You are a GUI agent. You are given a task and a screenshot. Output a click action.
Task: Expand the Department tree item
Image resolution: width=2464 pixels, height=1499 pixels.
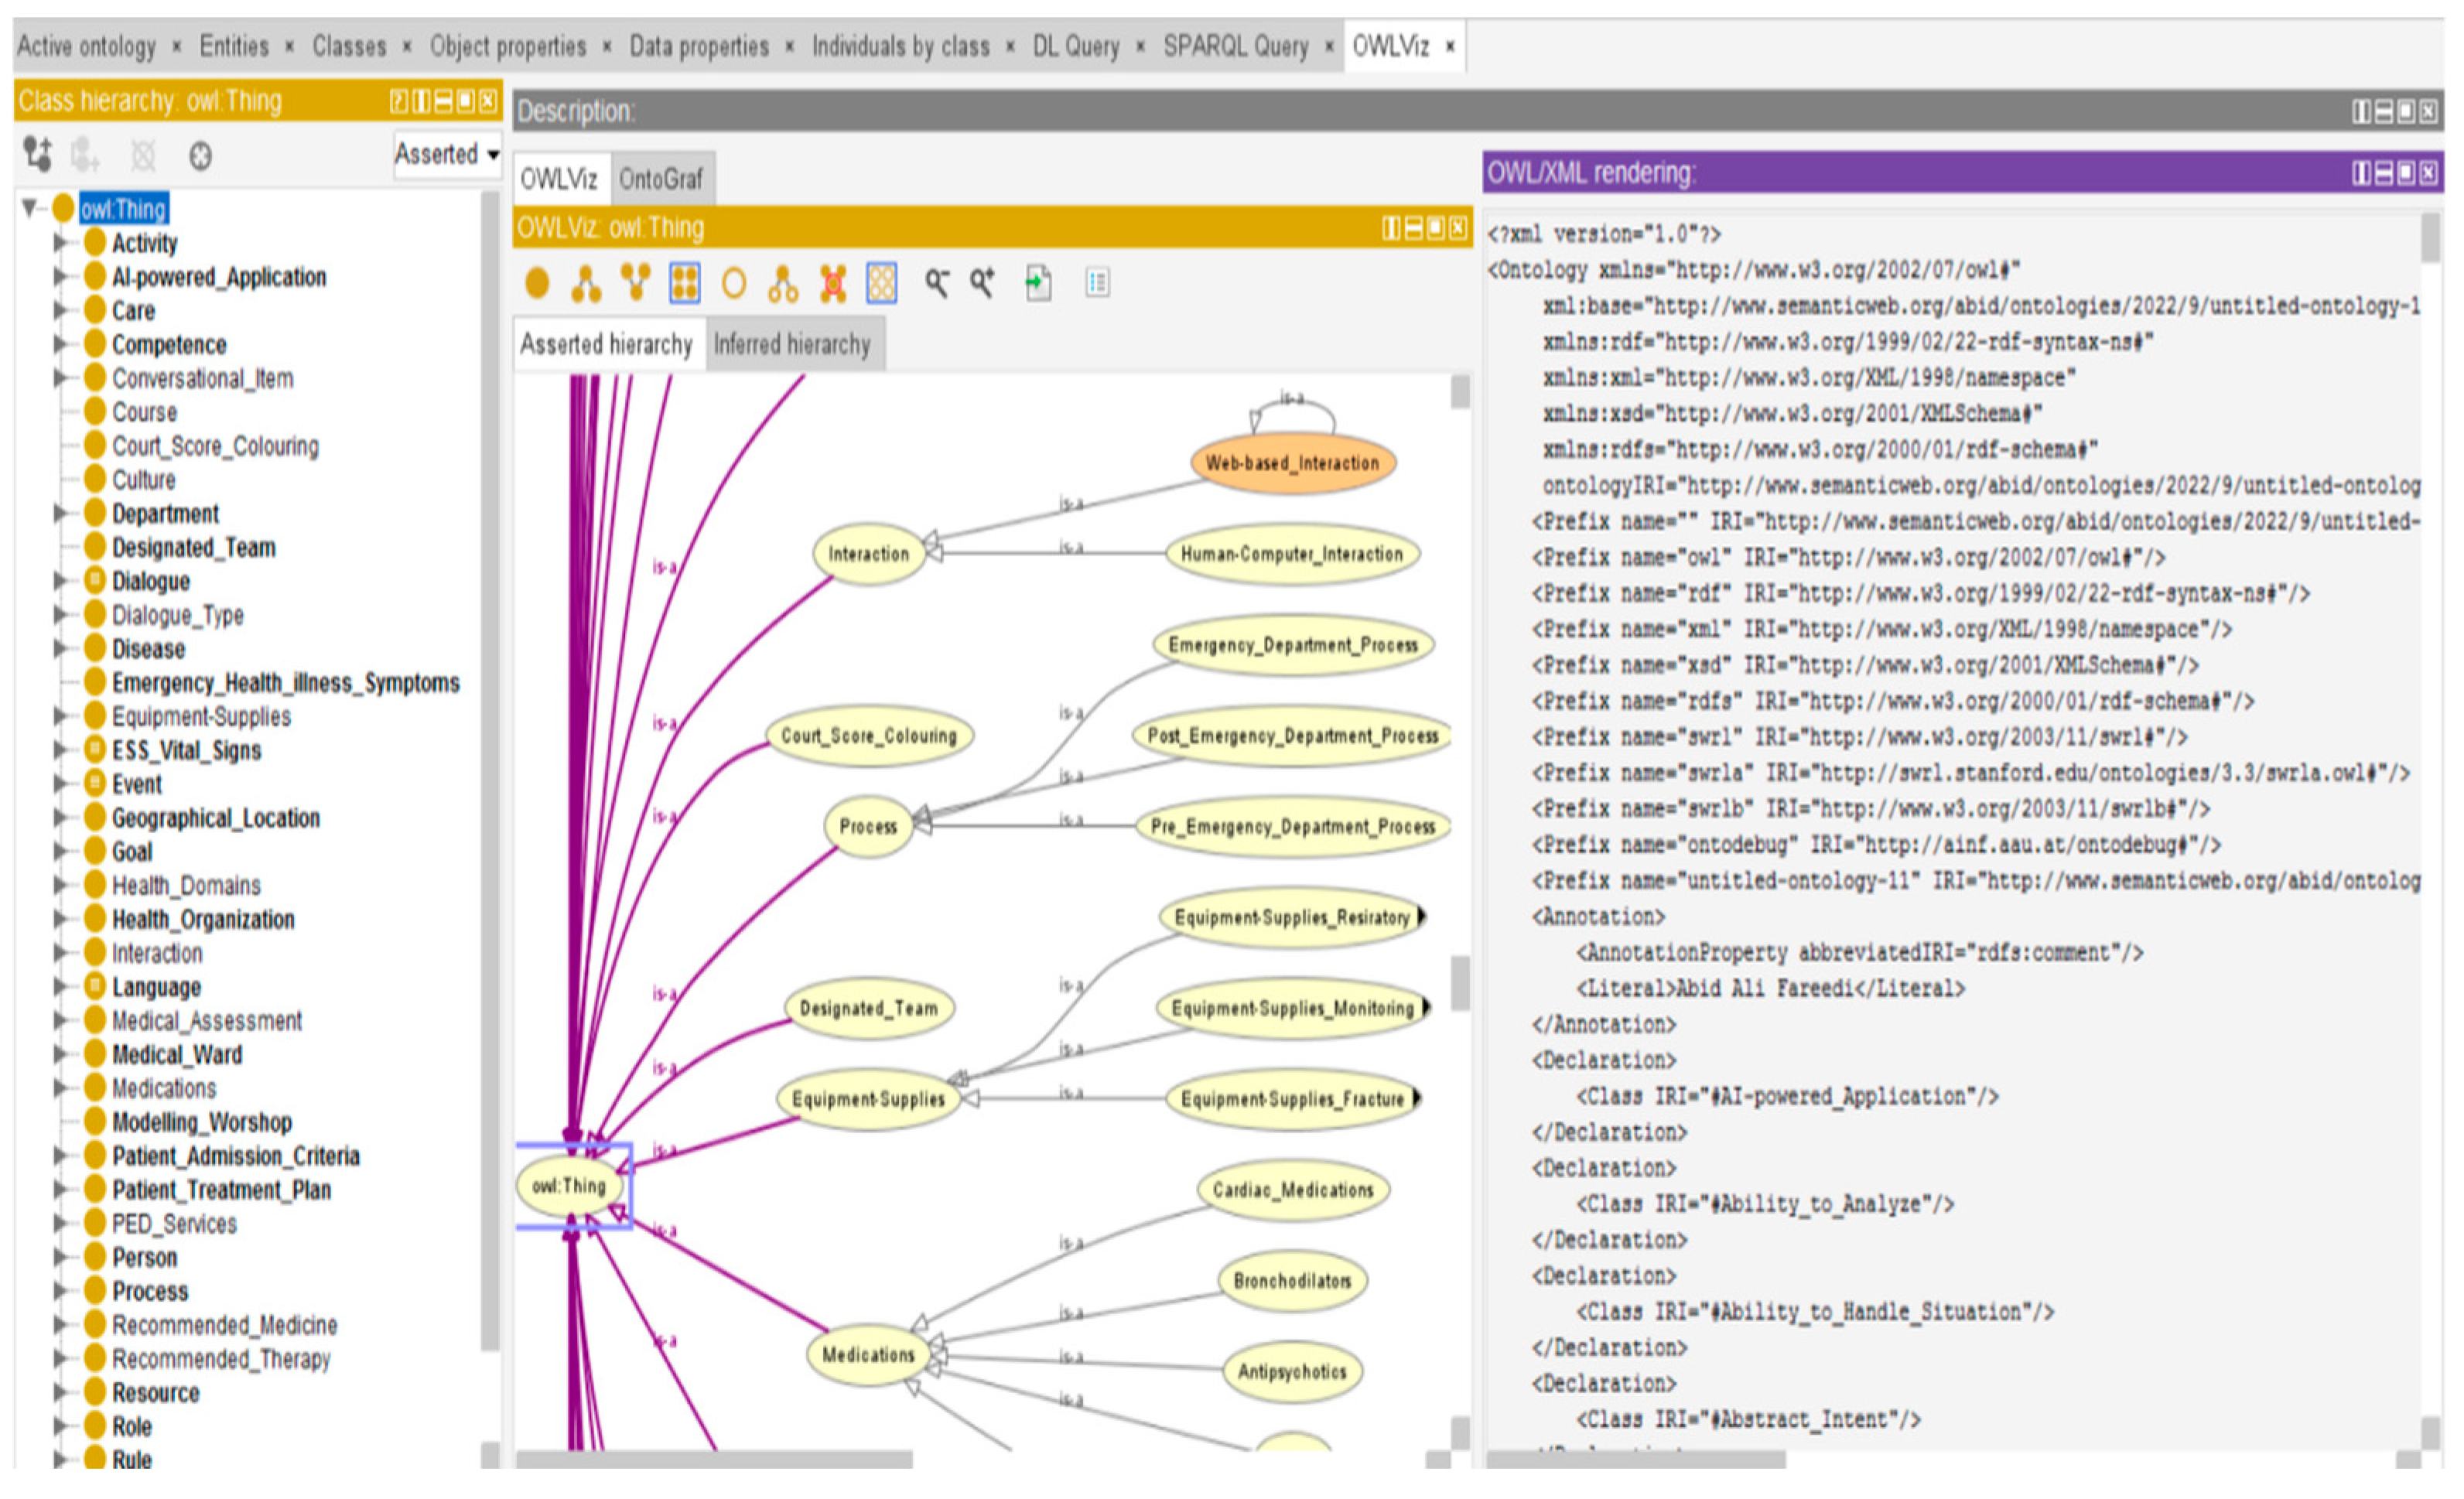point(60,514)
